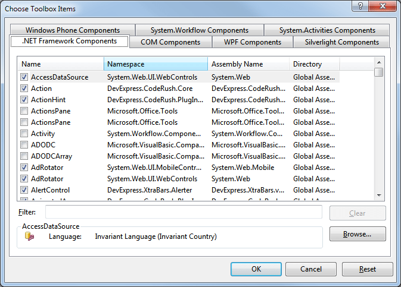Click System.Web.UI.MobileContr... namespace cell
The width and height of the screenshot is (401, 287).
154,168
